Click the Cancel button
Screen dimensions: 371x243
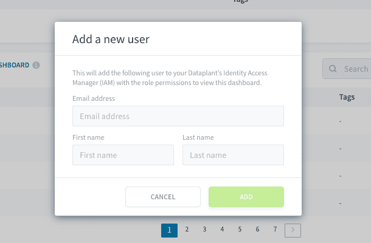point(163,197)
